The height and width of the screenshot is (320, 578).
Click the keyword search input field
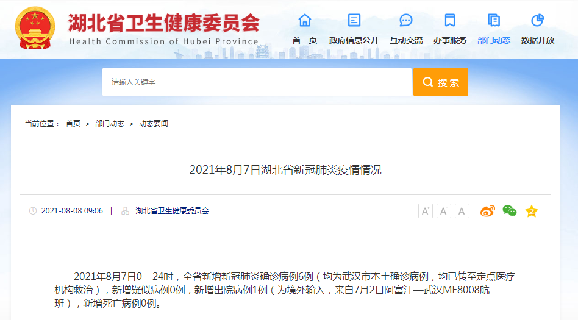pos(257,82)
